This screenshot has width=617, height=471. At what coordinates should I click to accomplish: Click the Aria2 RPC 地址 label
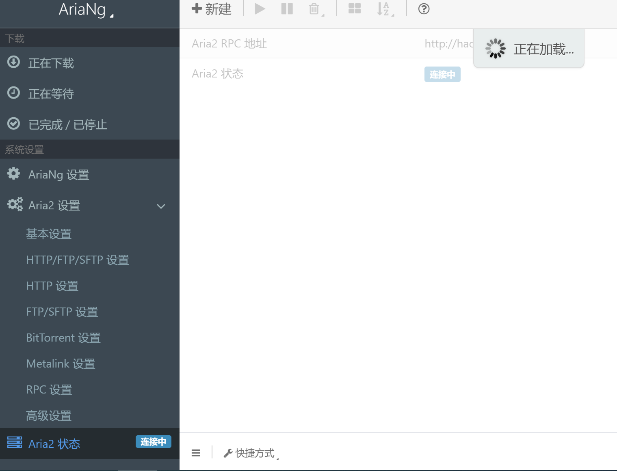(229, 43)
